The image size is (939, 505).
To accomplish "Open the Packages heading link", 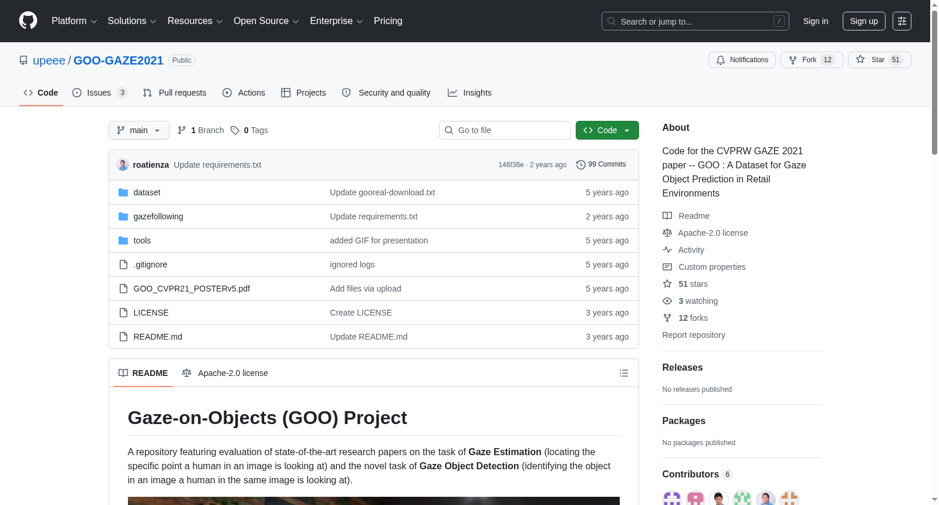I will pyautogui.click(x=684, y=421).
